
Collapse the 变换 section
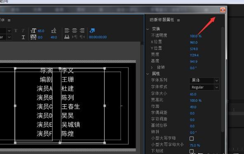(x=148, y=29)
